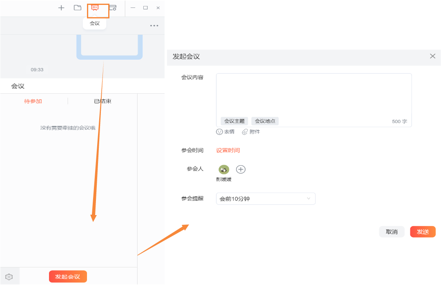Open the 表情 emoji picker
The height and width of the screenshot is (285, 441).
[225, 132]
